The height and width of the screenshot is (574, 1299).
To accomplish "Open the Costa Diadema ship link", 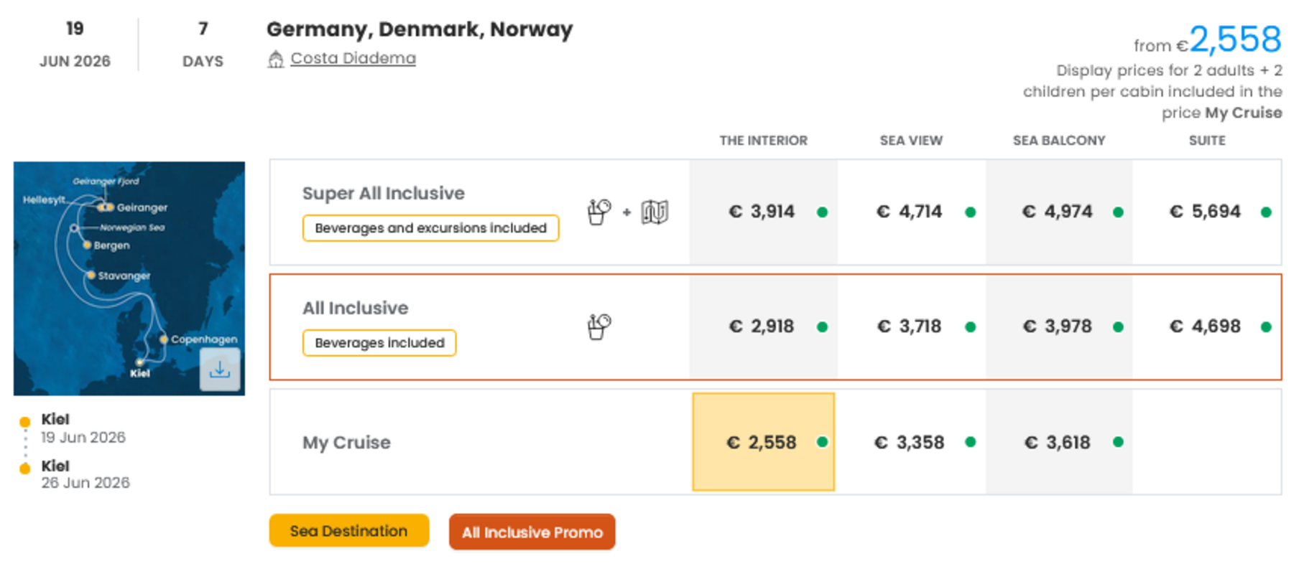I will pos(353,58).
